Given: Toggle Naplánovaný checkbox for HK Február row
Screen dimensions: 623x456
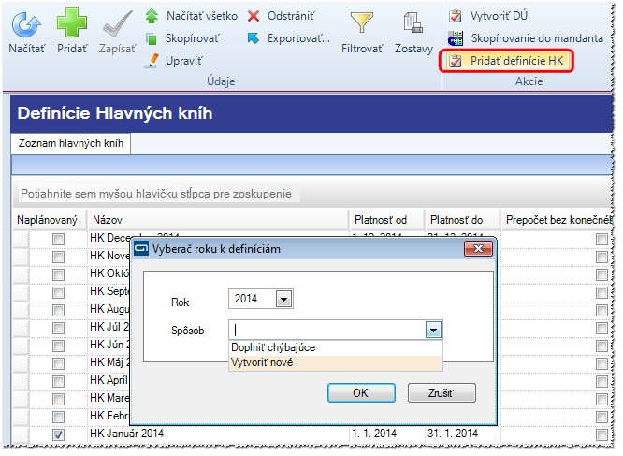Looking at the screenshot, I should click(58, 417).
